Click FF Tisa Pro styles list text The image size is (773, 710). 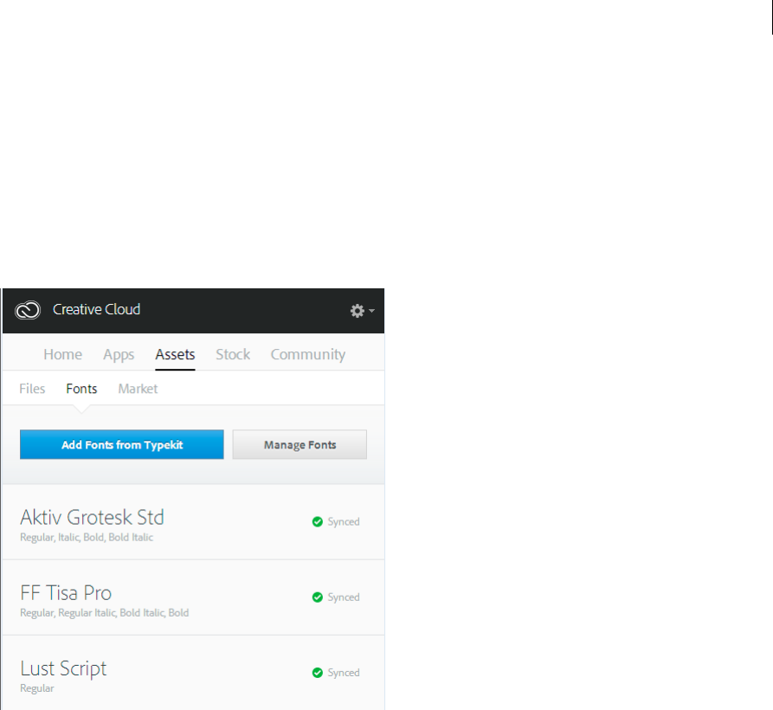(104, 613)
